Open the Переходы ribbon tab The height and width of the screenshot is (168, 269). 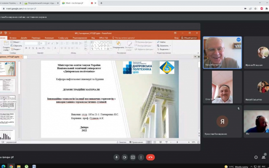click(x=36, y=38)
